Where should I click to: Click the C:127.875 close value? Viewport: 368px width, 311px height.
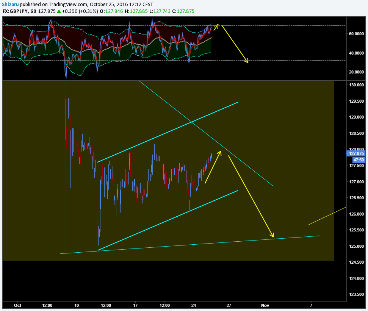[183, 11]
